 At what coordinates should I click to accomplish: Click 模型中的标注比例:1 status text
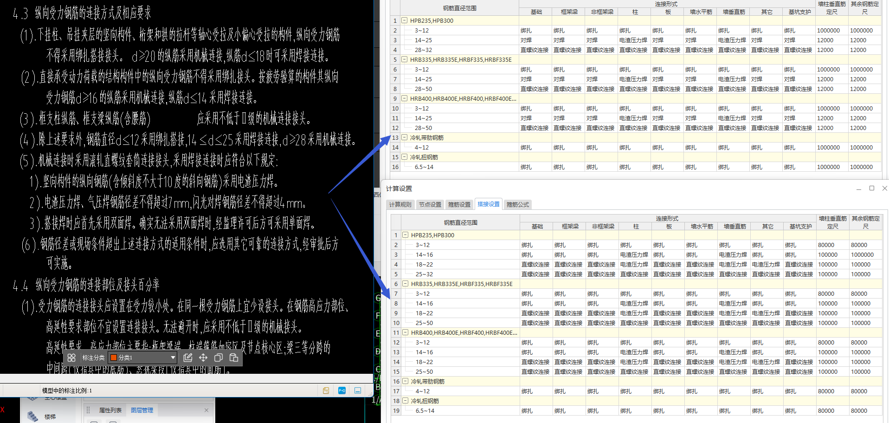point(67,390)
